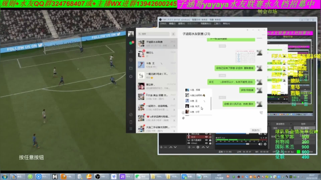Viewport: 321px width, 180px height.
Task: Toggle lock on FIFA21 source
Action: 210,143
